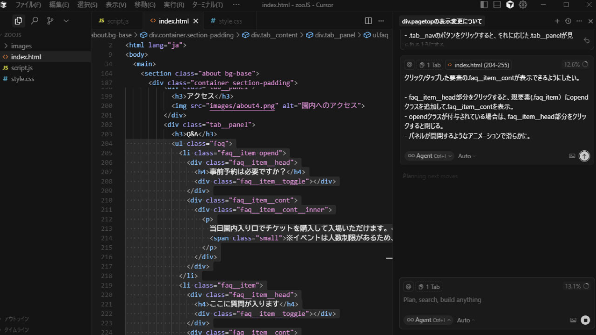Screen dimensions: 596x335
Task: Select about.bg-base in the breadcrumb
Action: tap(112, 35)
